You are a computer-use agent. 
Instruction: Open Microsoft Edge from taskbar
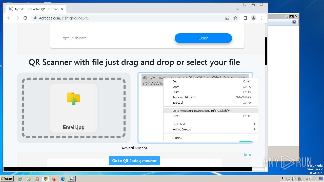(x=63, y=179)
